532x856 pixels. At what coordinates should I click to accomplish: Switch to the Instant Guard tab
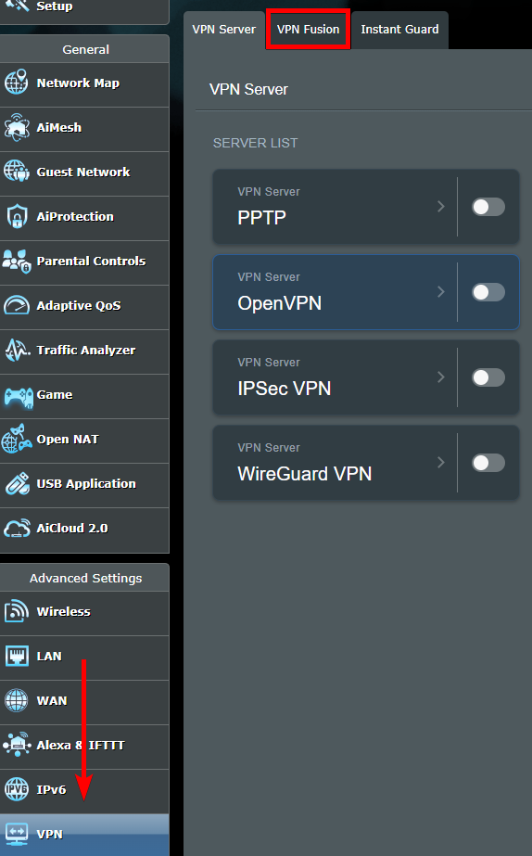click(x=400, y=30)
